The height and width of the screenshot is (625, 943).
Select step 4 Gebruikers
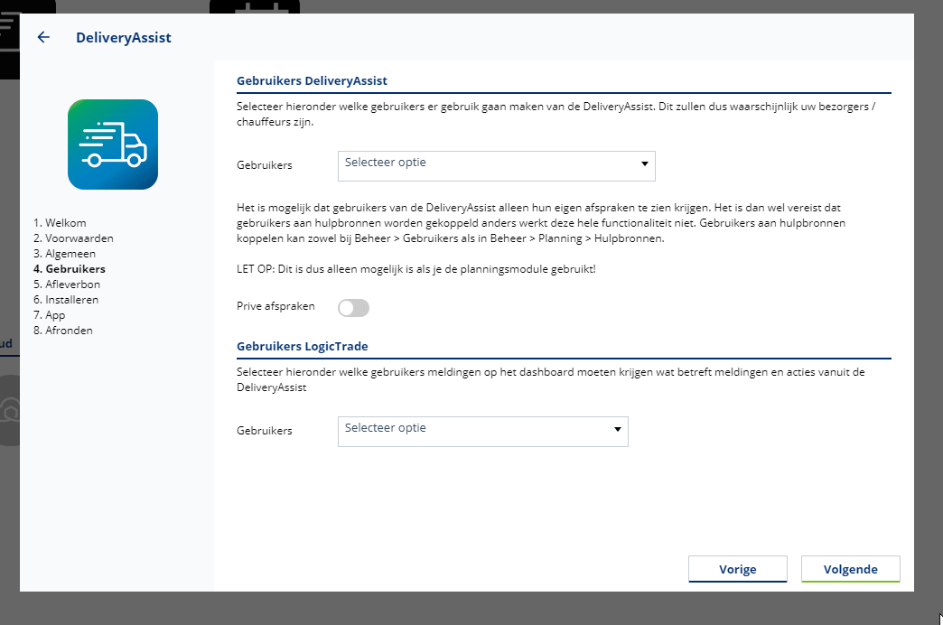(x=70, y=269)
